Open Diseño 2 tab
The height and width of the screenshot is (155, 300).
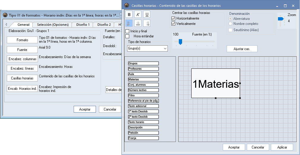pyautogui.click(x=104, y=25)
